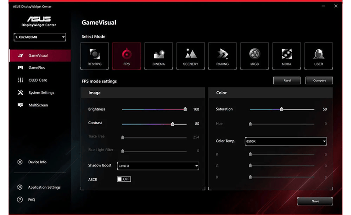Go to OLED Care section

click(38, 80)
